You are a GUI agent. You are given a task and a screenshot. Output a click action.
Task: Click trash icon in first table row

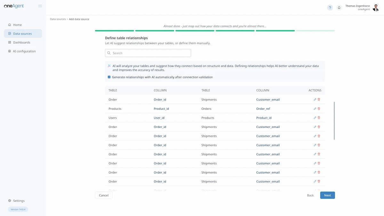point(319,100)
